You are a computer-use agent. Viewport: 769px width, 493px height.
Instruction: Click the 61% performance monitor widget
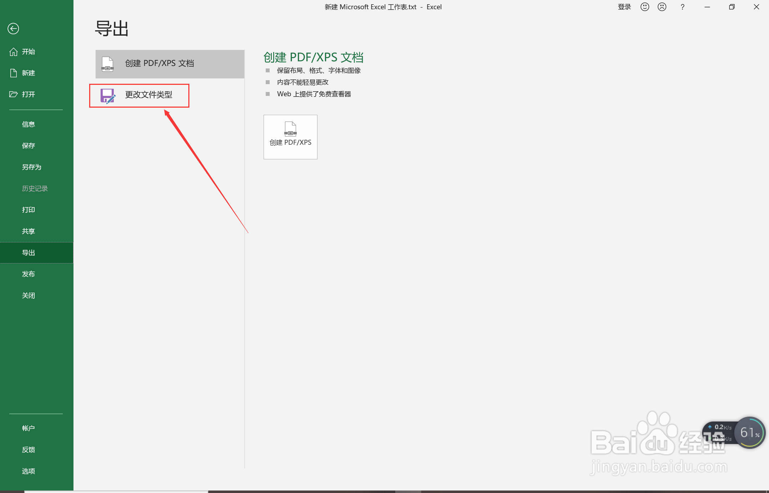pos(749,432)
